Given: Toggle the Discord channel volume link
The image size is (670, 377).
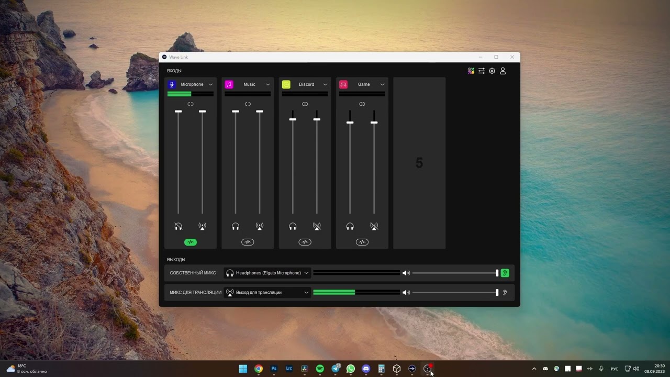Looking at the screenshot, I should (x=305, y=104).
